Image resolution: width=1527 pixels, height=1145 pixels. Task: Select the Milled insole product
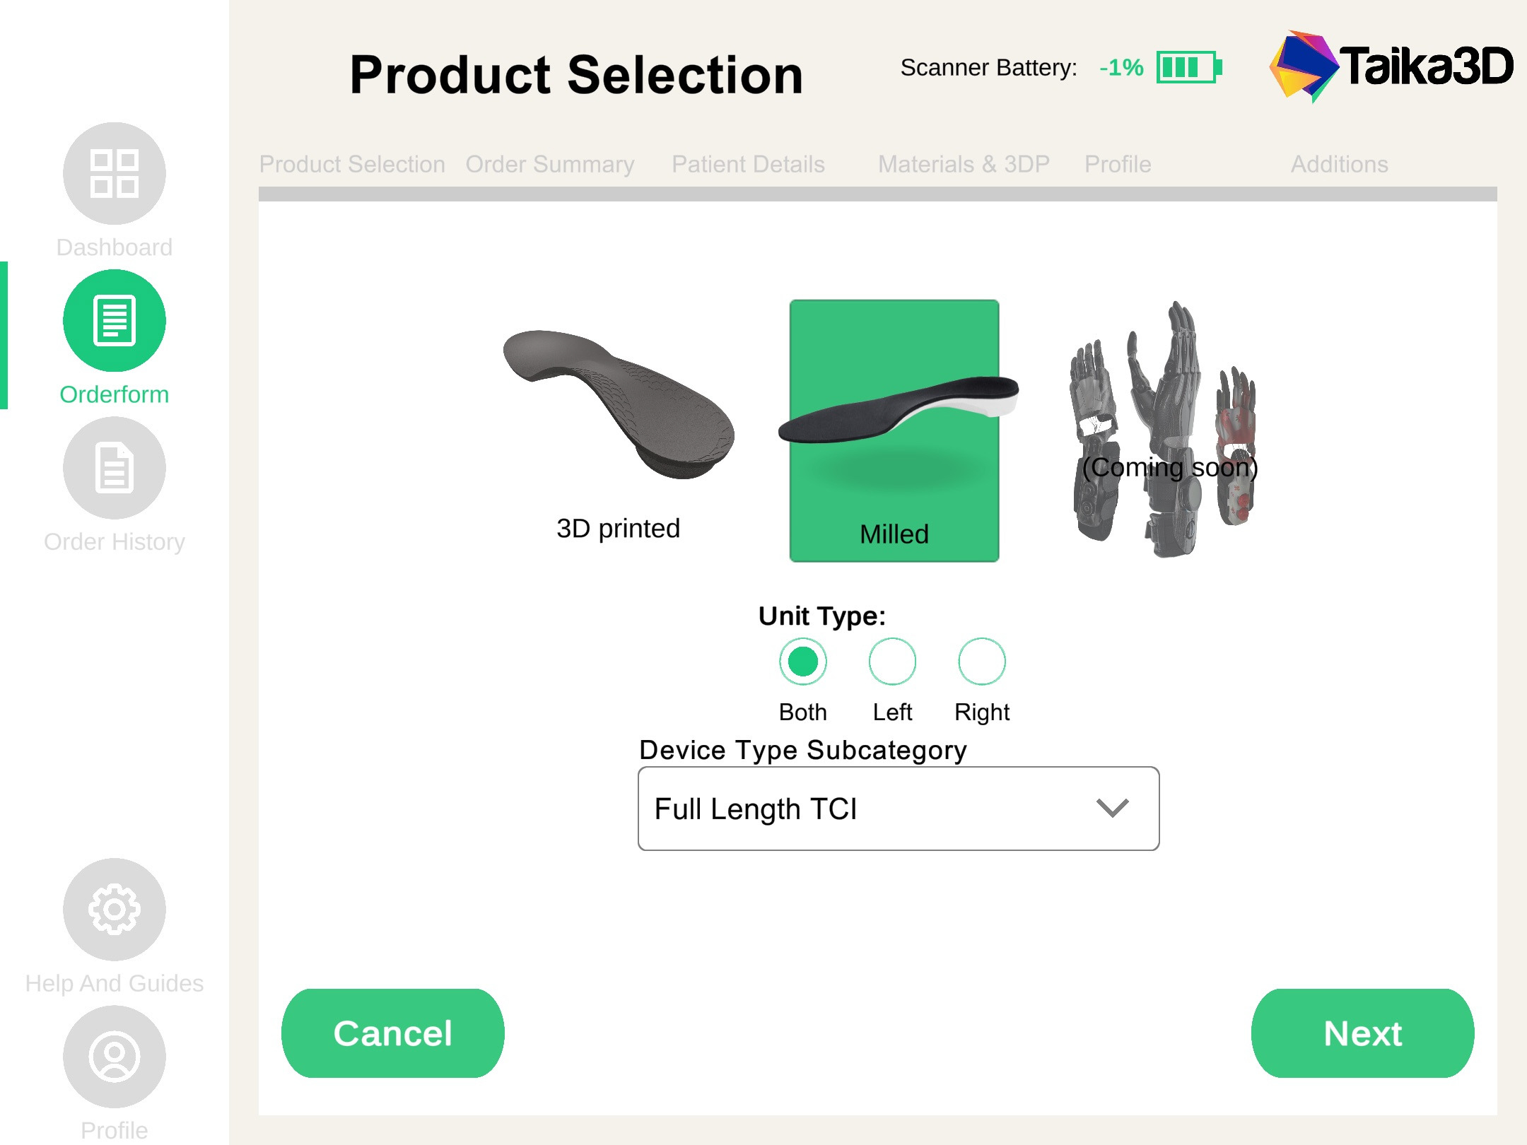point(894,431)
